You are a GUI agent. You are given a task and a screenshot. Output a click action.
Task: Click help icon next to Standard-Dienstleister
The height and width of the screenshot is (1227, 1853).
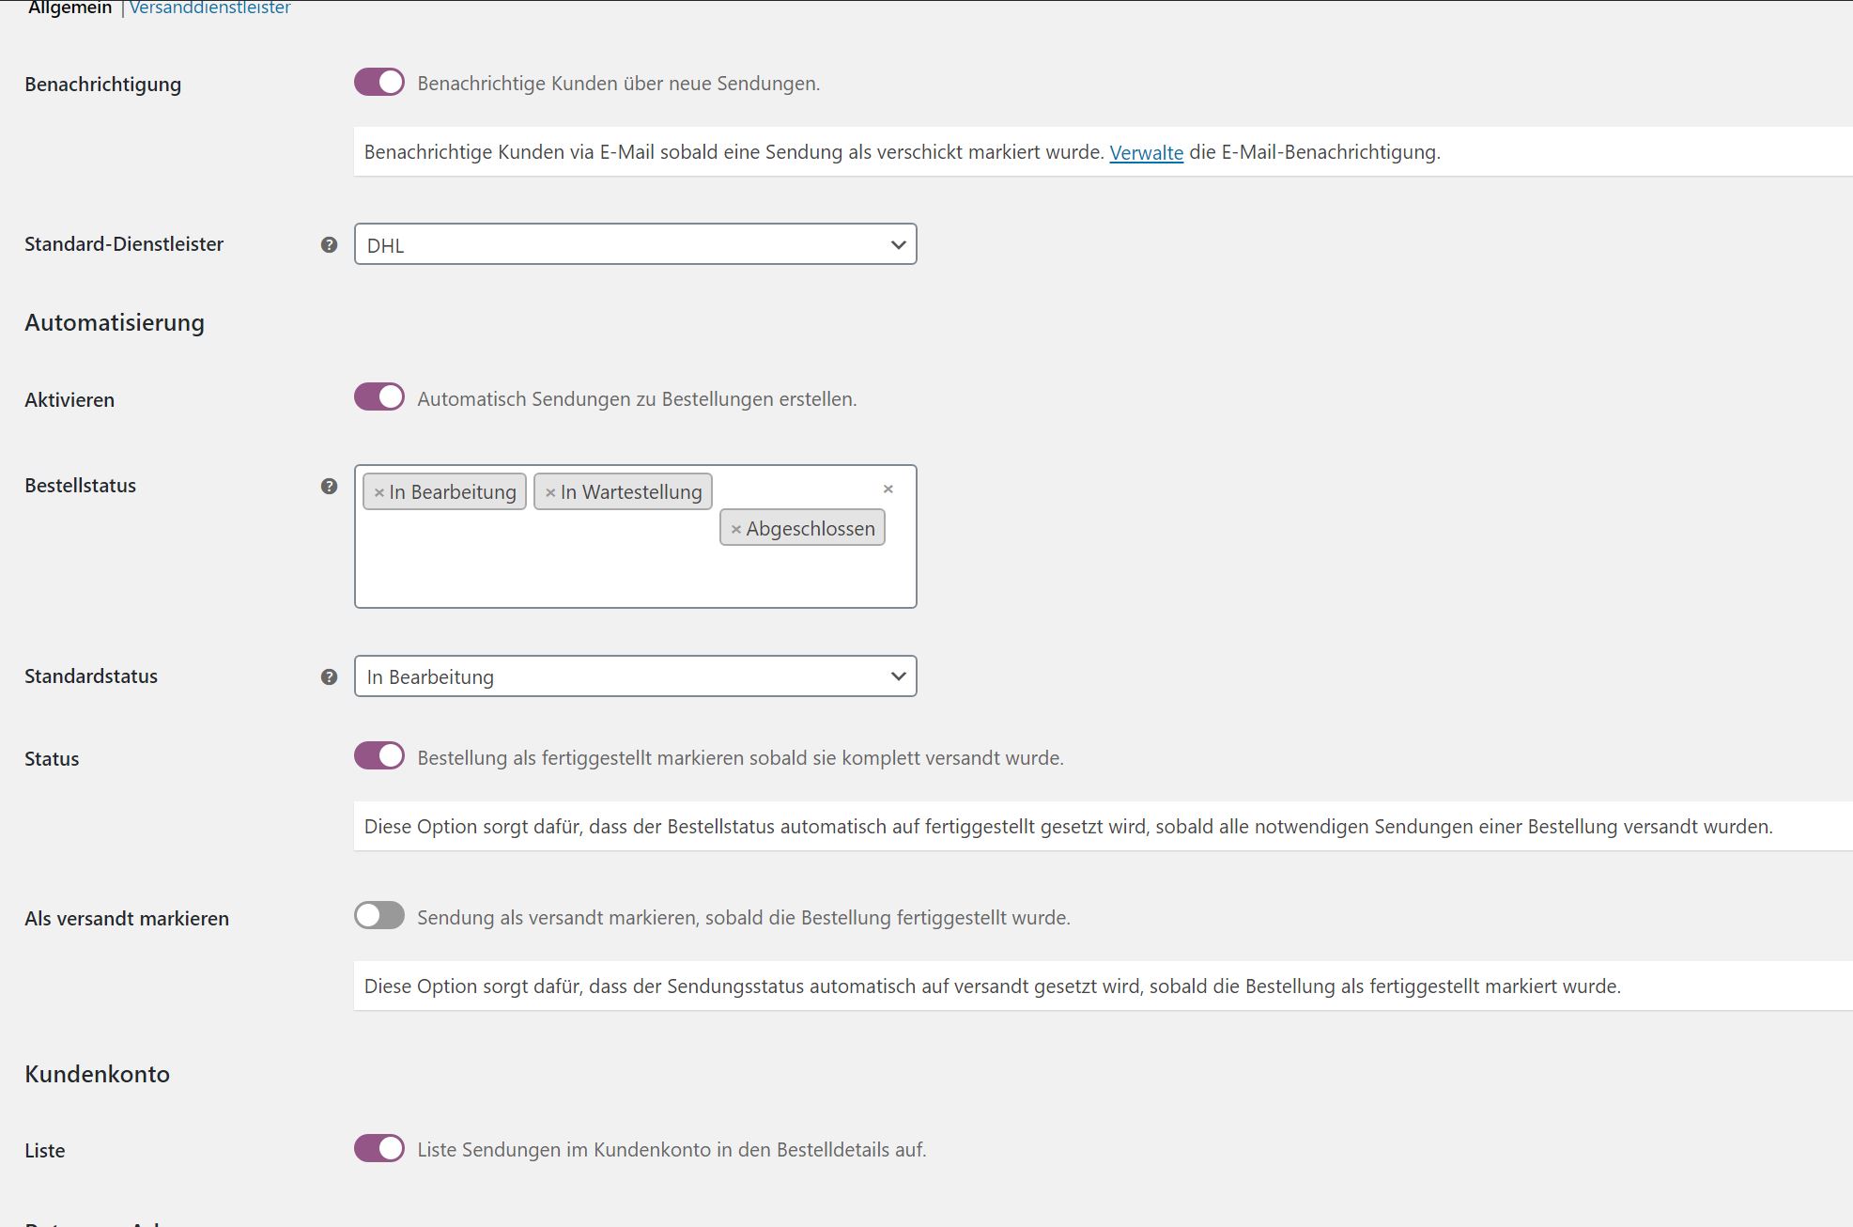pyautogui.click(x=329, y=244)
